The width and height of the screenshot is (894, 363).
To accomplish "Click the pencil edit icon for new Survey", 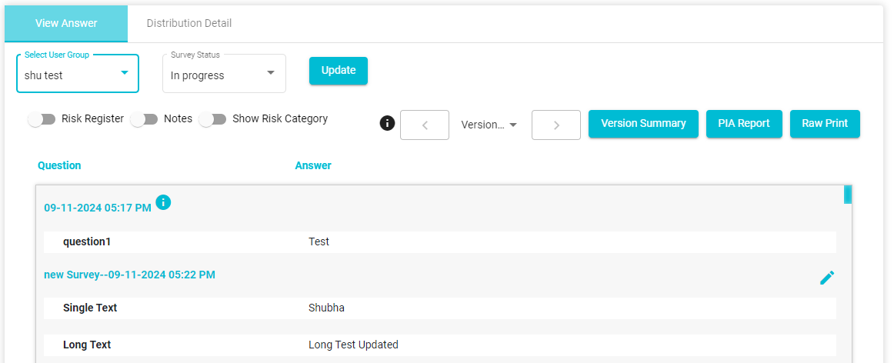I will [827, 278].
